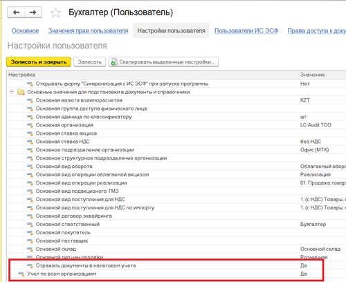Select the KZT currency value
Image resolution: width=346 pixels, height=282 pixels.
click(305, 100)
